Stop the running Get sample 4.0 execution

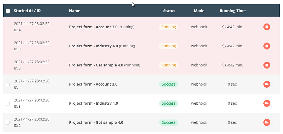coord(267,65)
